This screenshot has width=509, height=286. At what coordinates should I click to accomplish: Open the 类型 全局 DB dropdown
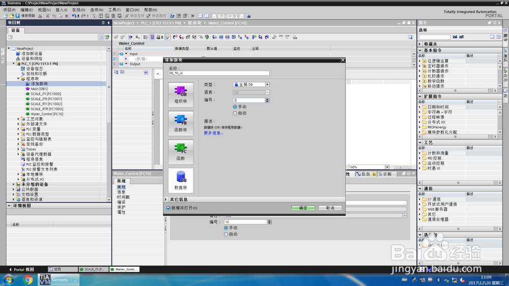[x=267, y=84]
